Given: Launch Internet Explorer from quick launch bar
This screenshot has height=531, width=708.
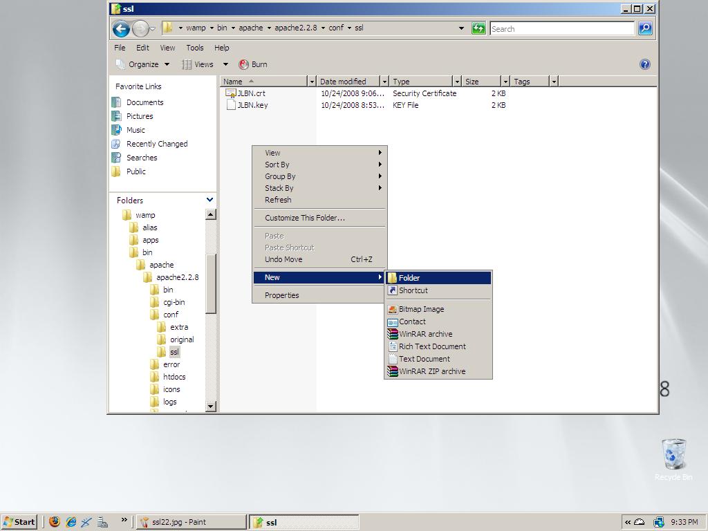Looking at the screenshot, I should (71, 522).
